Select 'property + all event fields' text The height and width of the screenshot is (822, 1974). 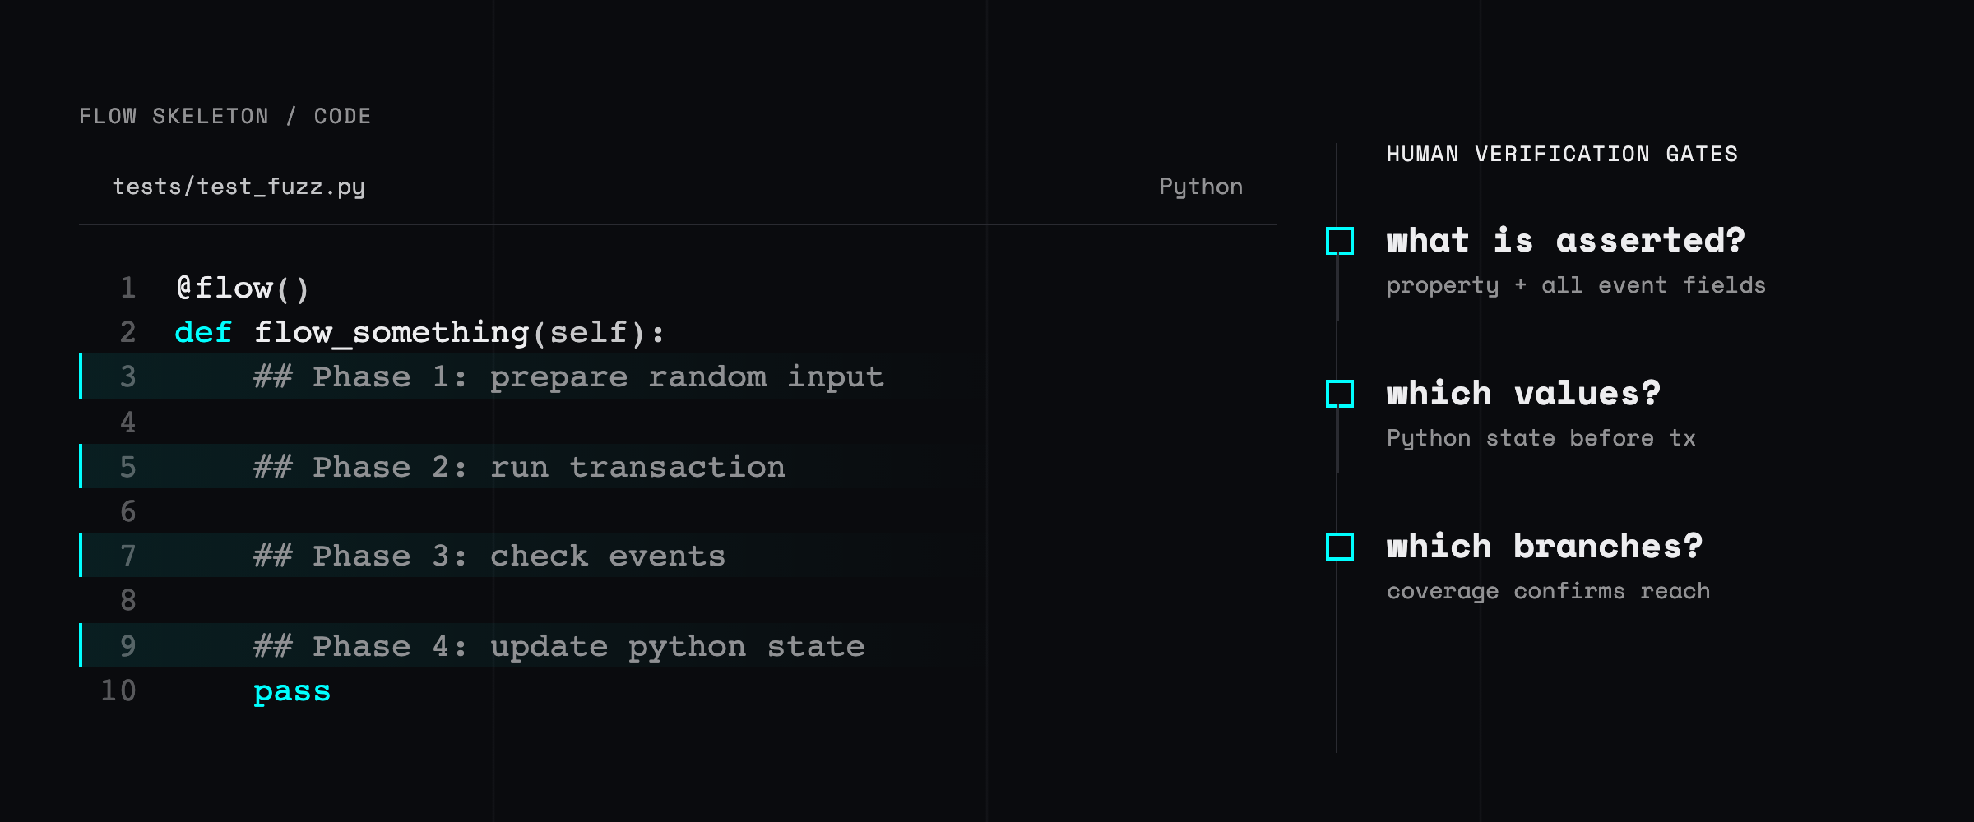[x=1576, y=286]
